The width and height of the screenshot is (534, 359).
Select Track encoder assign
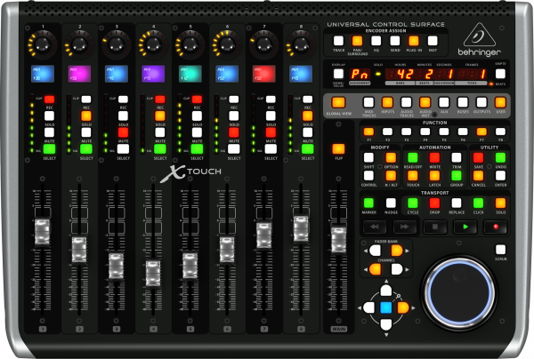(x=338, y=41)
